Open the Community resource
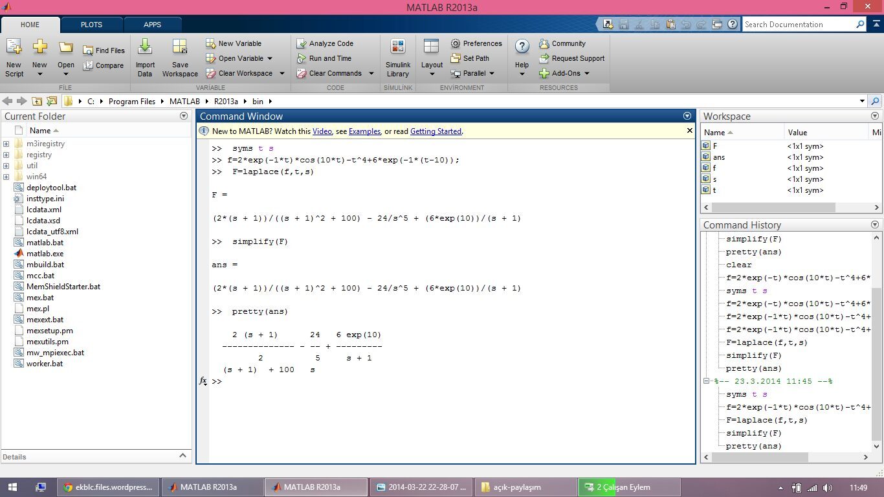884x497 pixels. pos(562,43)
